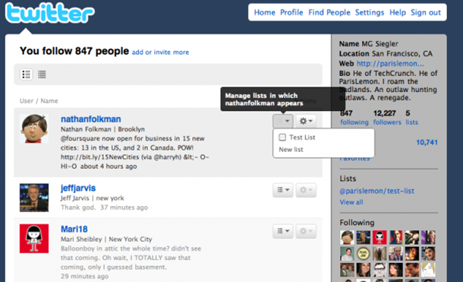Click 'about 4 hours ago' timestamp

pyautogui.click(x=109, y=166)
